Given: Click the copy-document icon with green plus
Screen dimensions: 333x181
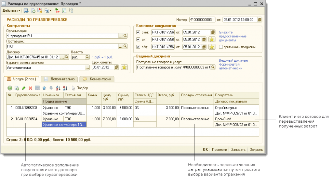Looking at the screenshot, I should (x=33, y=10).
